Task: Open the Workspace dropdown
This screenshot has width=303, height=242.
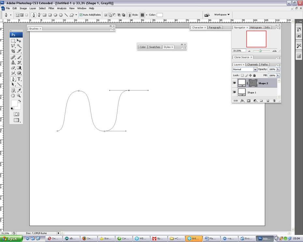Action: (222, 15)
